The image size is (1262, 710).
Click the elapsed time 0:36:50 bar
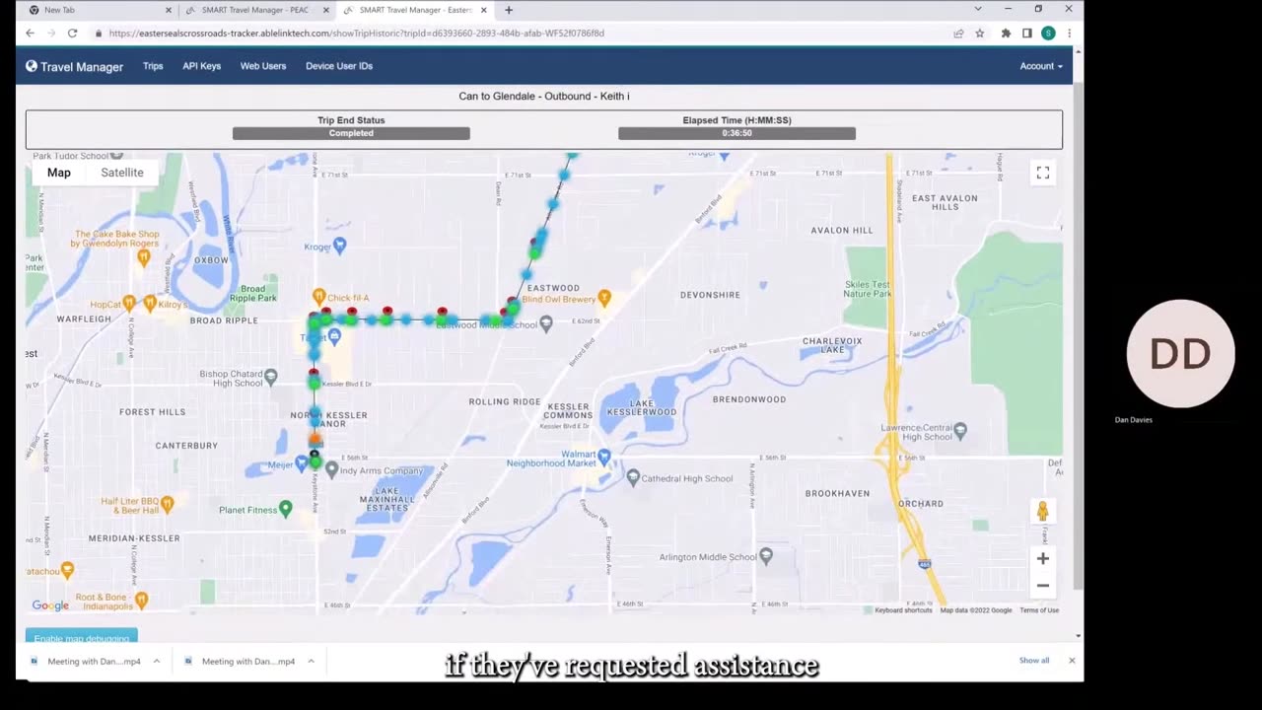coord(736,133)
